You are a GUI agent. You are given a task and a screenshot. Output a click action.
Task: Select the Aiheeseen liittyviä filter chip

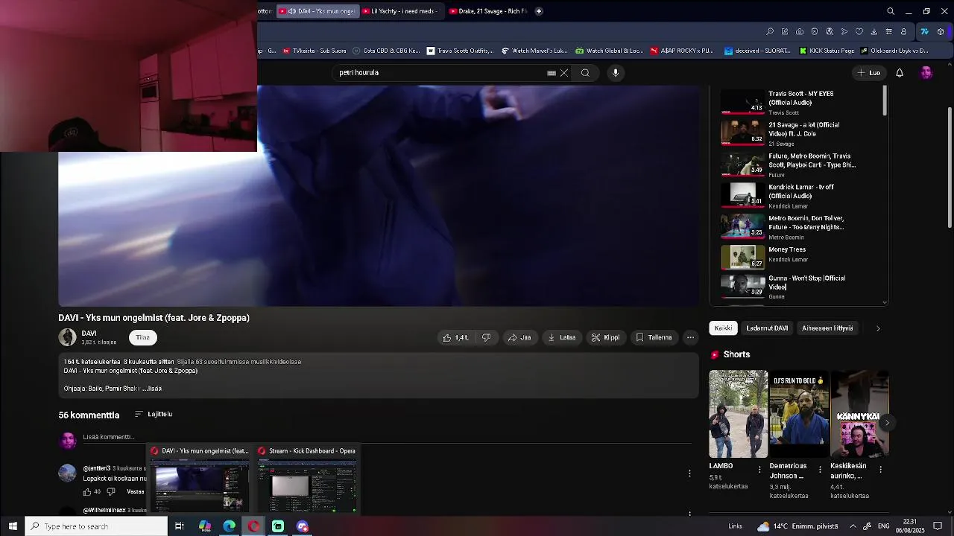coord(827,328)
